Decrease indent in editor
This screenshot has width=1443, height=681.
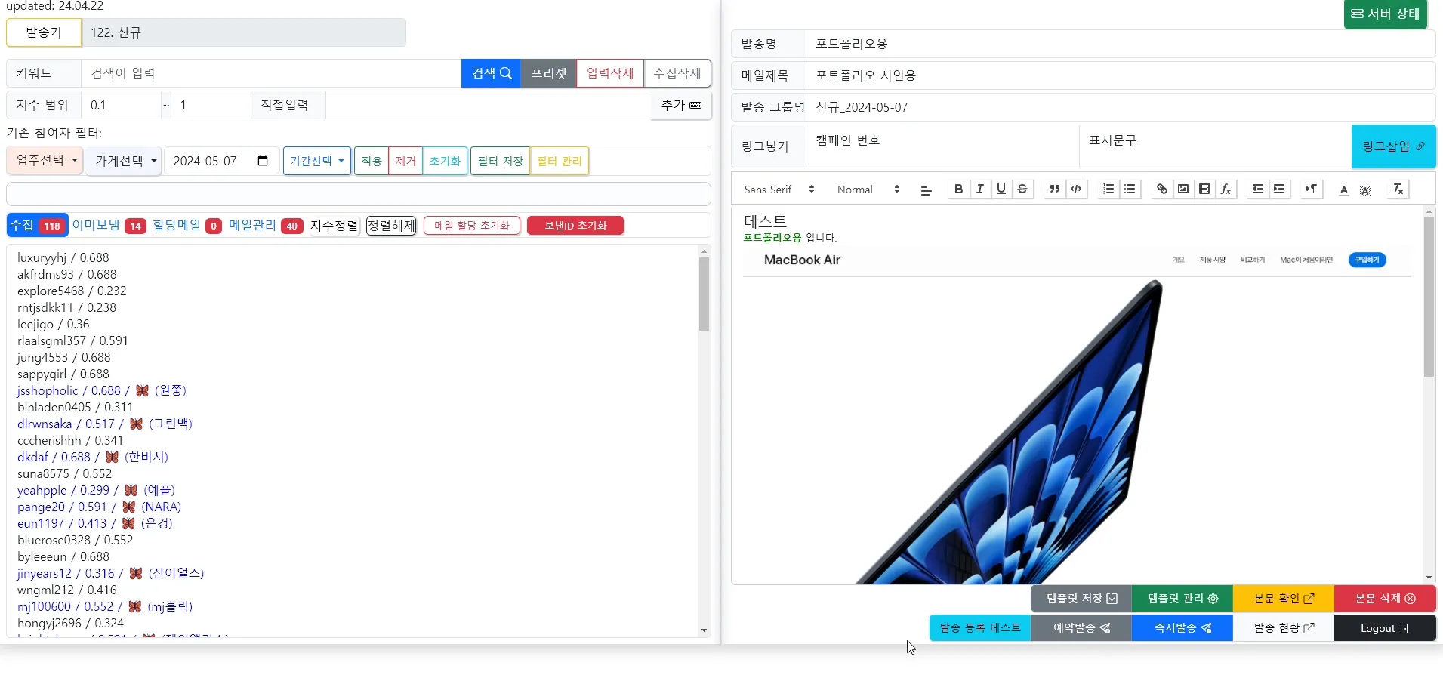pos(1257,190)
